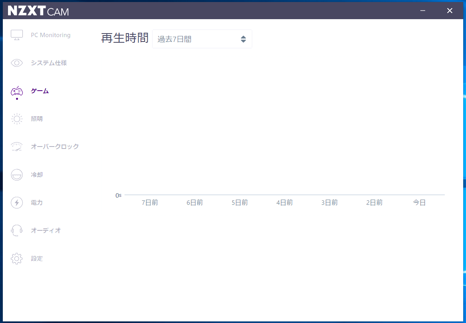Close the NZXT CAM window
The height and width of the screenshot is (323, 466).
450,11
